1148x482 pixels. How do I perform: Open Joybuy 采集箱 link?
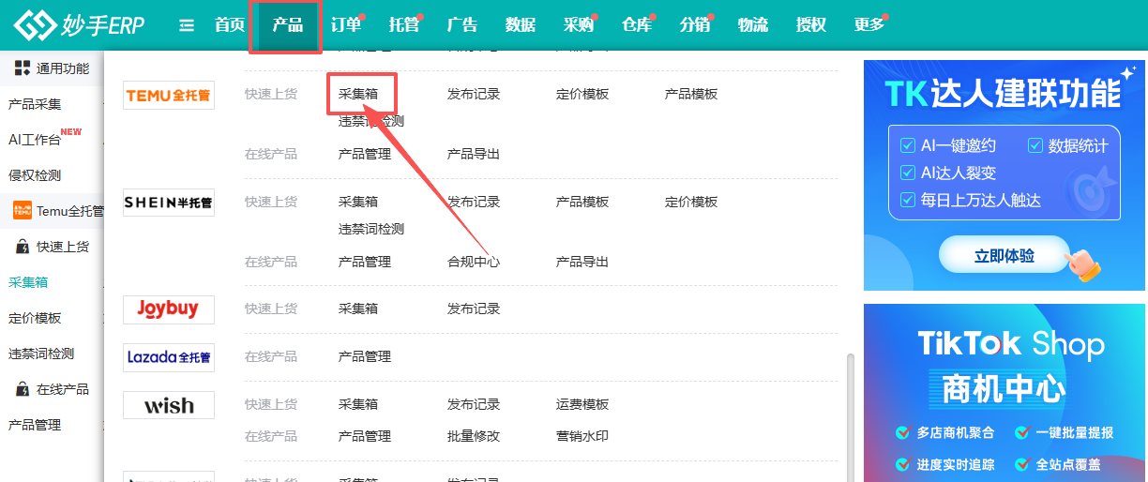[358, 309]
